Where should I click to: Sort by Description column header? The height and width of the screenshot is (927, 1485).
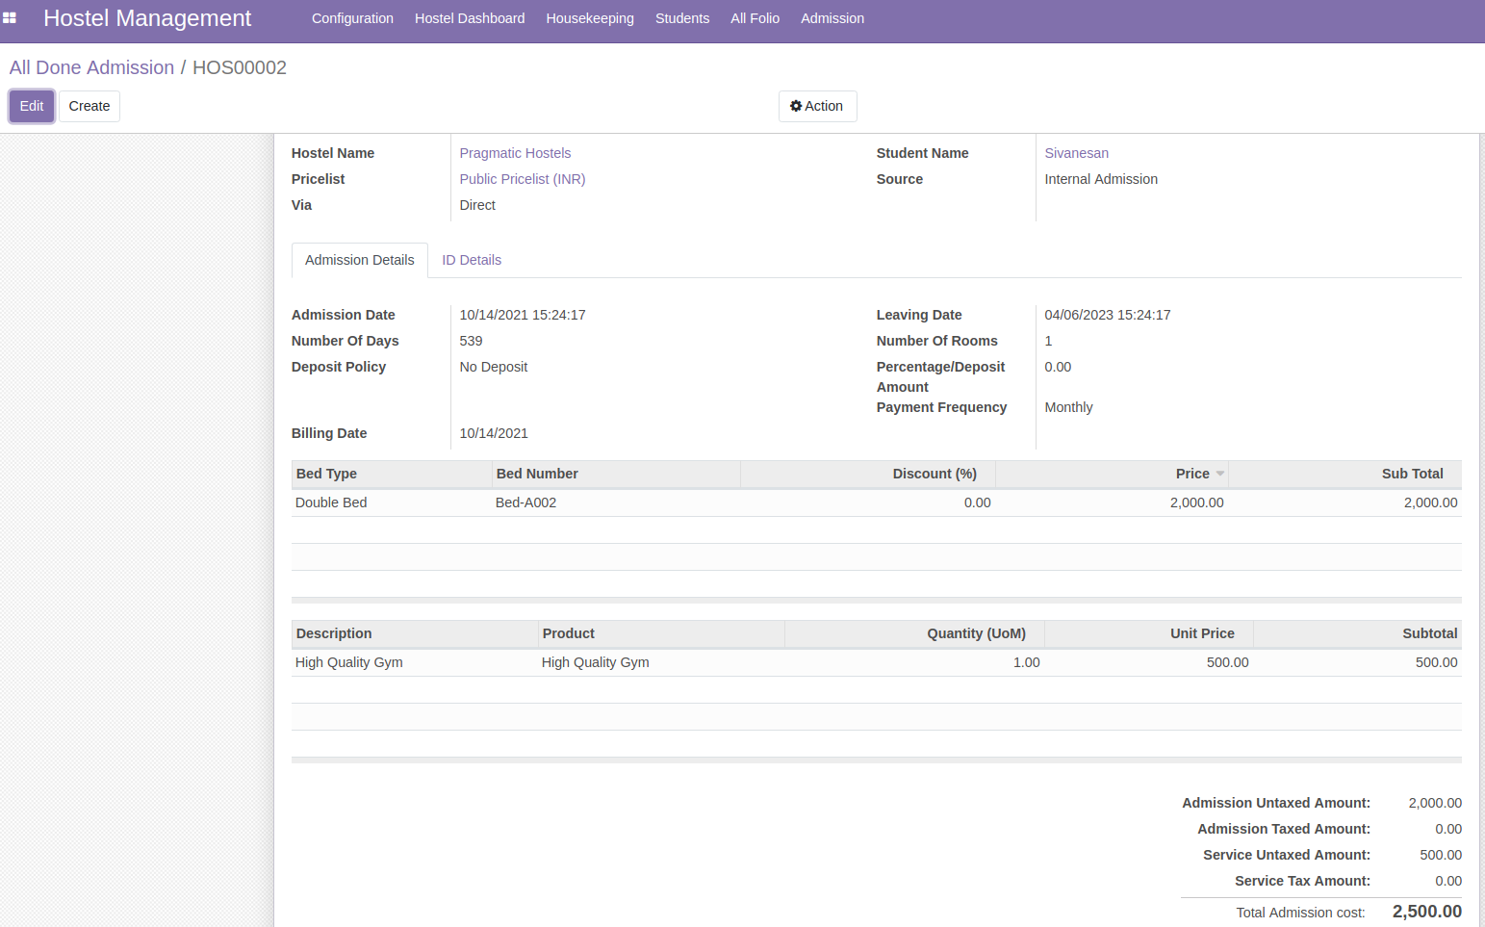click(415, 633)
